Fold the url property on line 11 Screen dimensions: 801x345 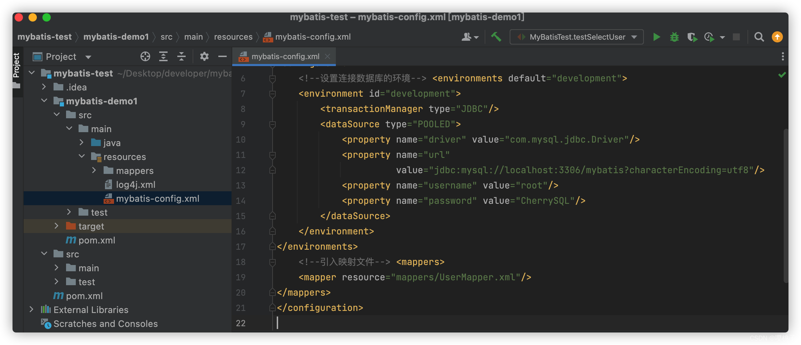273,155
